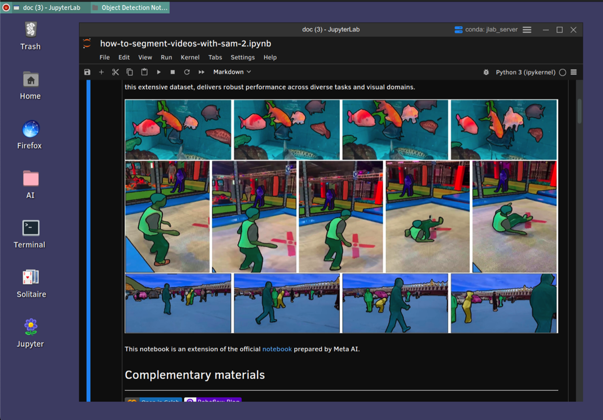Image resolution: width=603 pixels, height=420 pixels.
Task: Restart the kernel with circular arrow icon
Action: click(x=187, y=72)
